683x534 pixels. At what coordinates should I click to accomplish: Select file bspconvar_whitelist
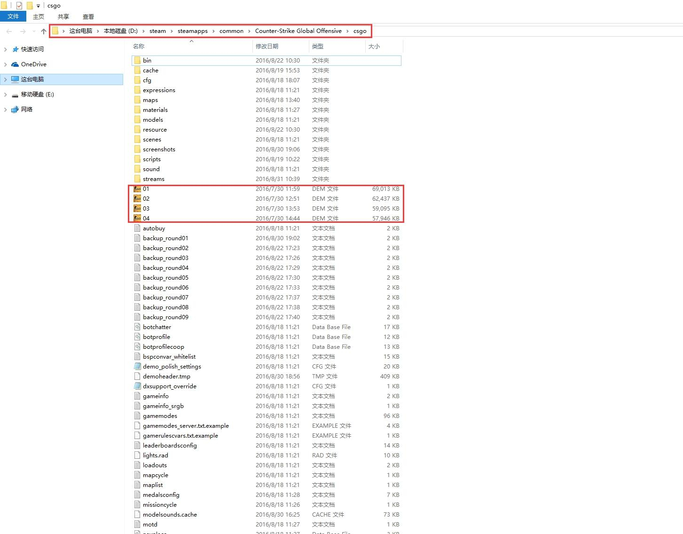click(169, 356)
